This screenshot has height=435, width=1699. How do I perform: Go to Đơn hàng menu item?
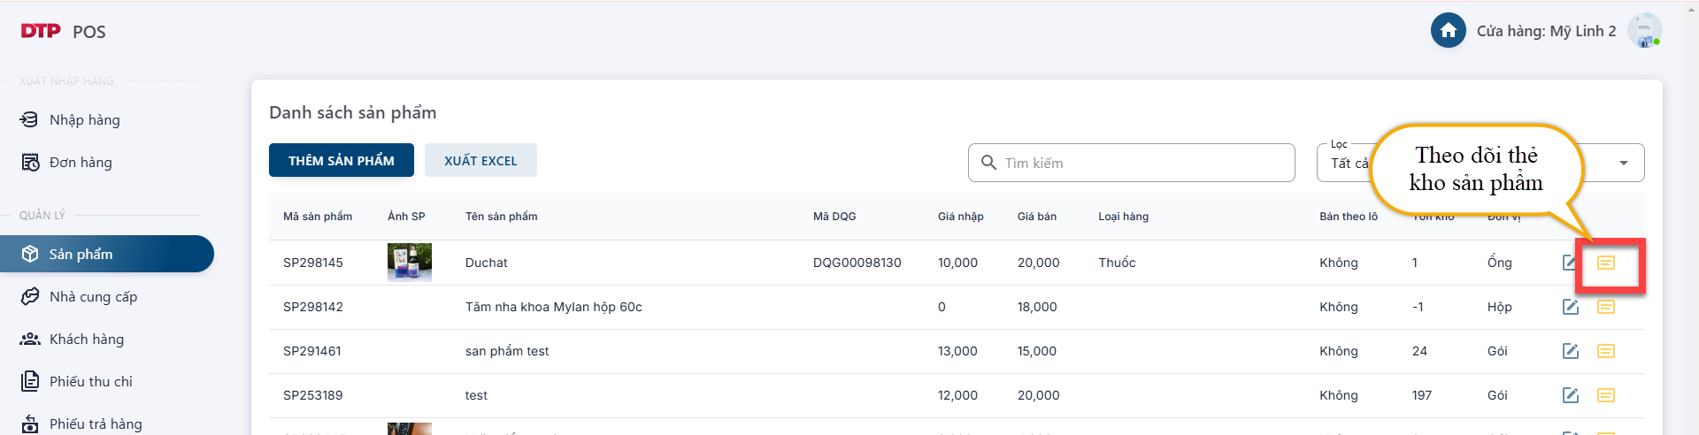pos(81,163)
